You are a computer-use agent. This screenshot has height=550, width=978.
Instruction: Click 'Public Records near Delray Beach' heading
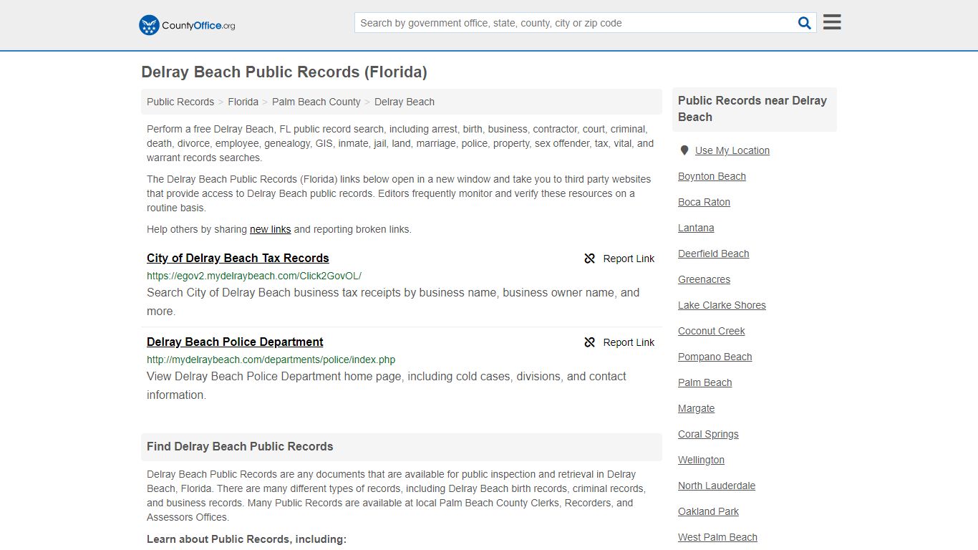(x=752, y=109)
